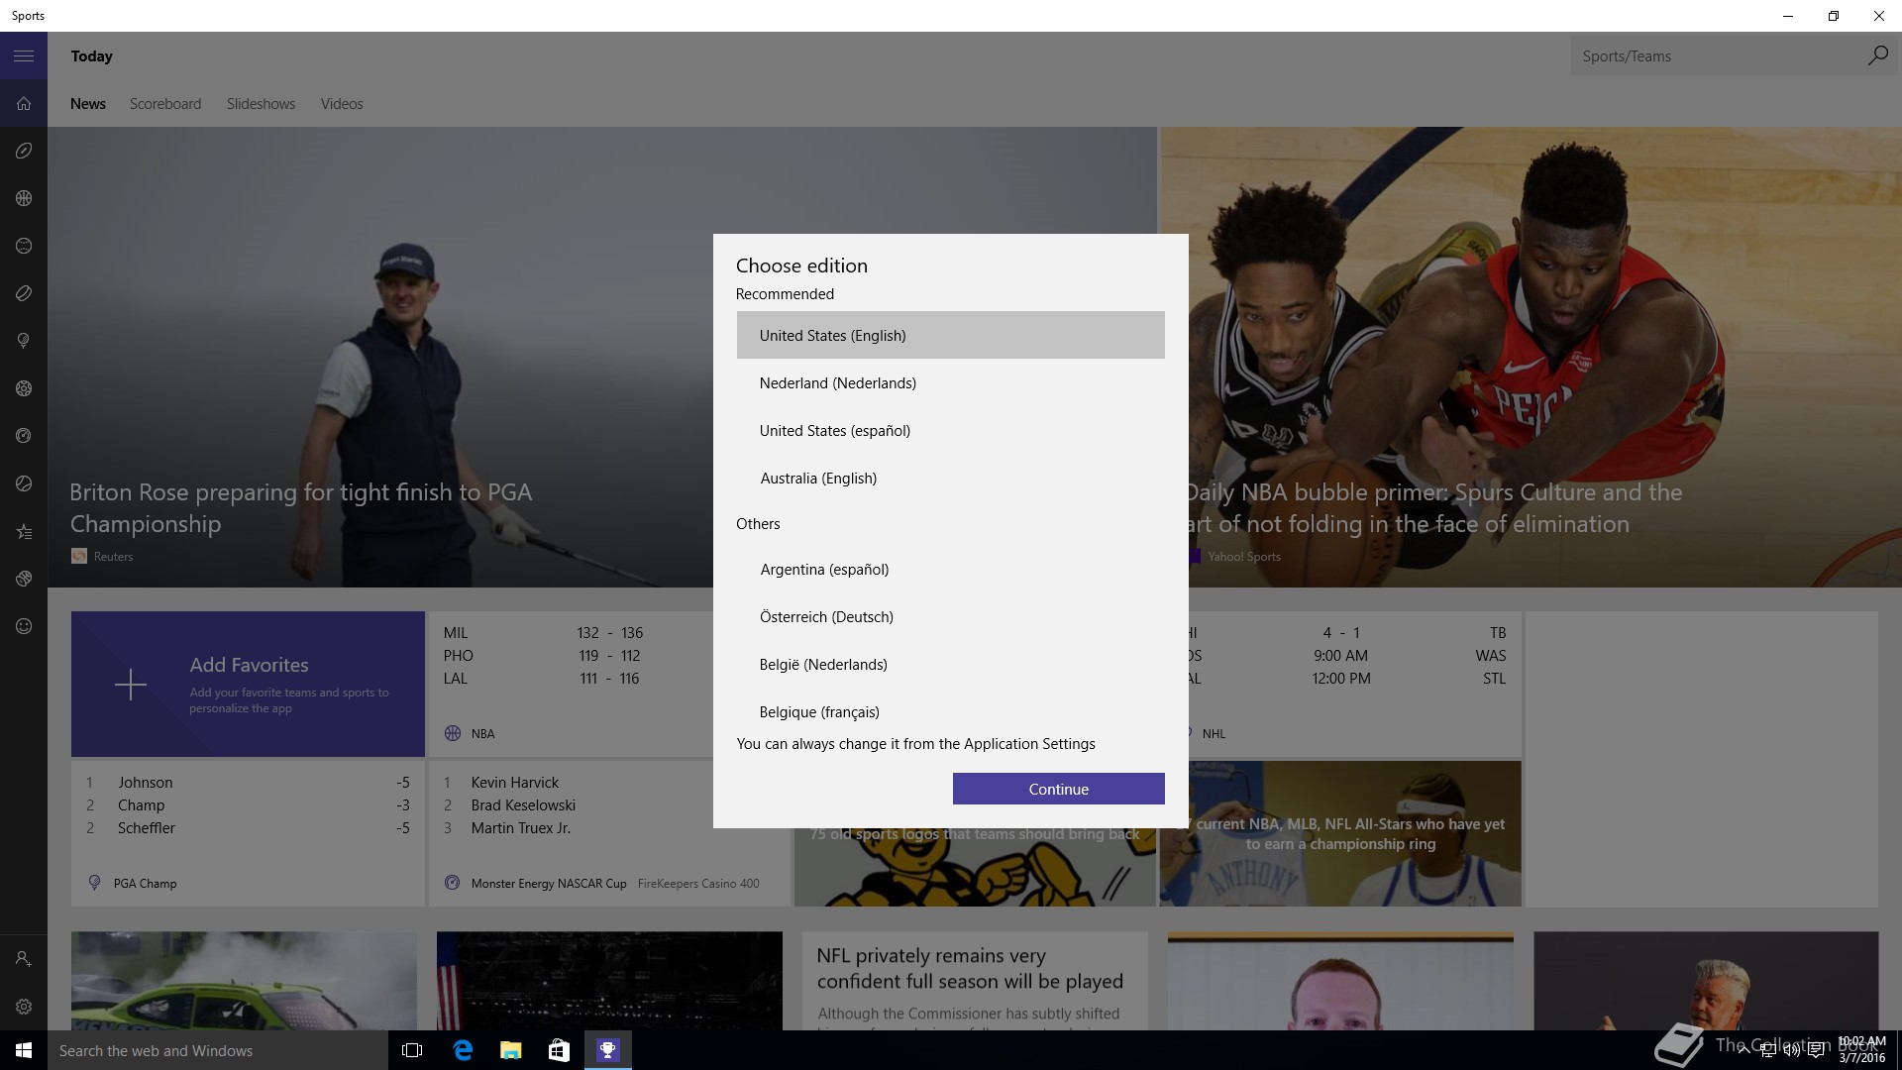Select the België (Nederlands) edition
1902x1070 pixels.
click(950, 664)
